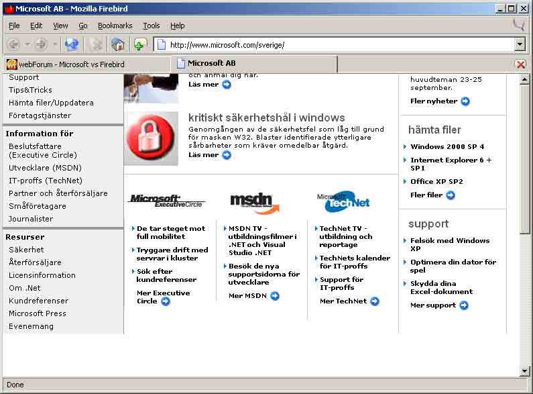
Task: Click the handshake photo thumbnail
Action: pyautogui.click(x=151, y=88)
